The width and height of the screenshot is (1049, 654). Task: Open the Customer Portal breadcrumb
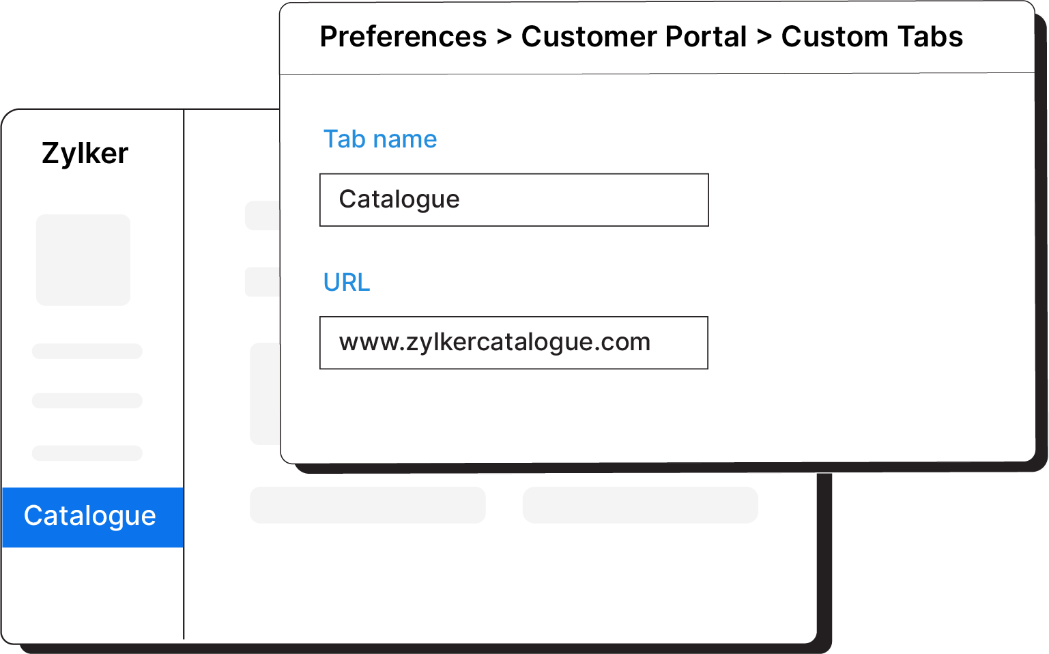click(x=633, y=37)
